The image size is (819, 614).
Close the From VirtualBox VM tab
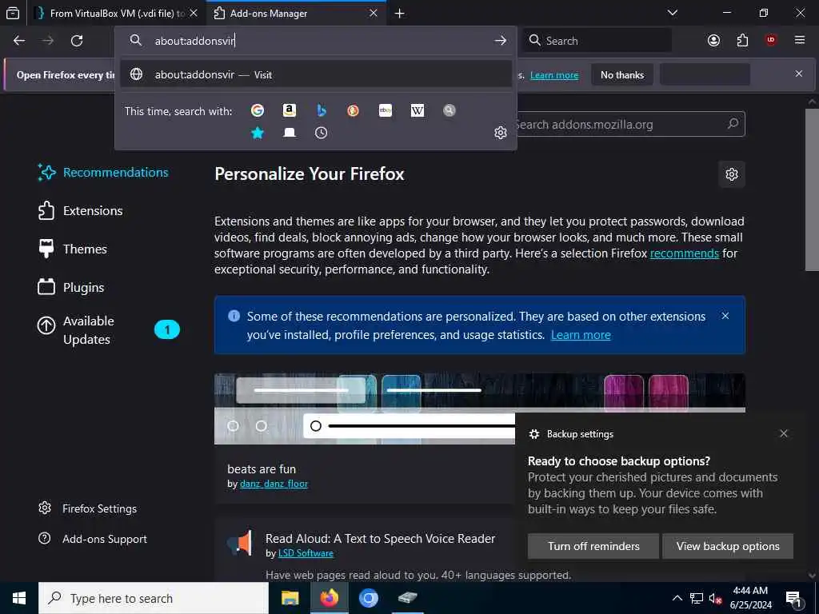click(x=194, y=13)
